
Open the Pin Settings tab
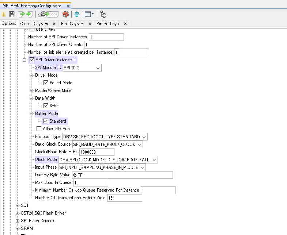click(x=107, y=24)
